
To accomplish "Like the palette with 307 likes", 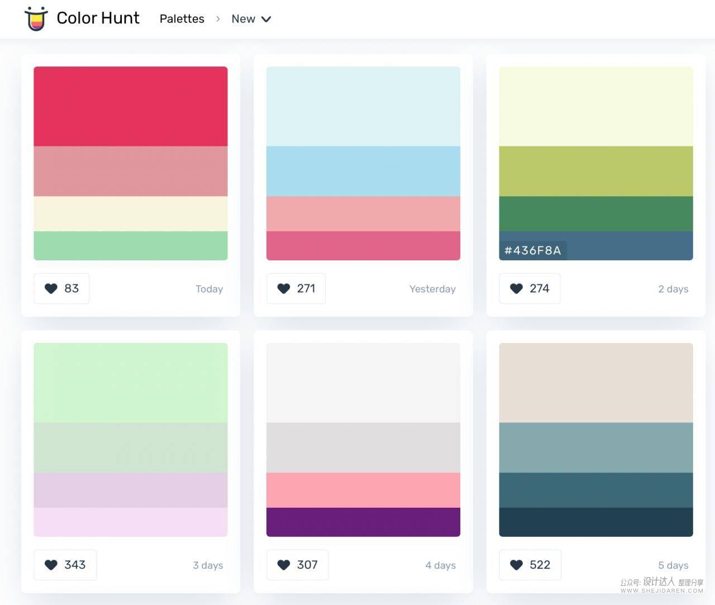I will pyautogui.click(x=298, y=565).
